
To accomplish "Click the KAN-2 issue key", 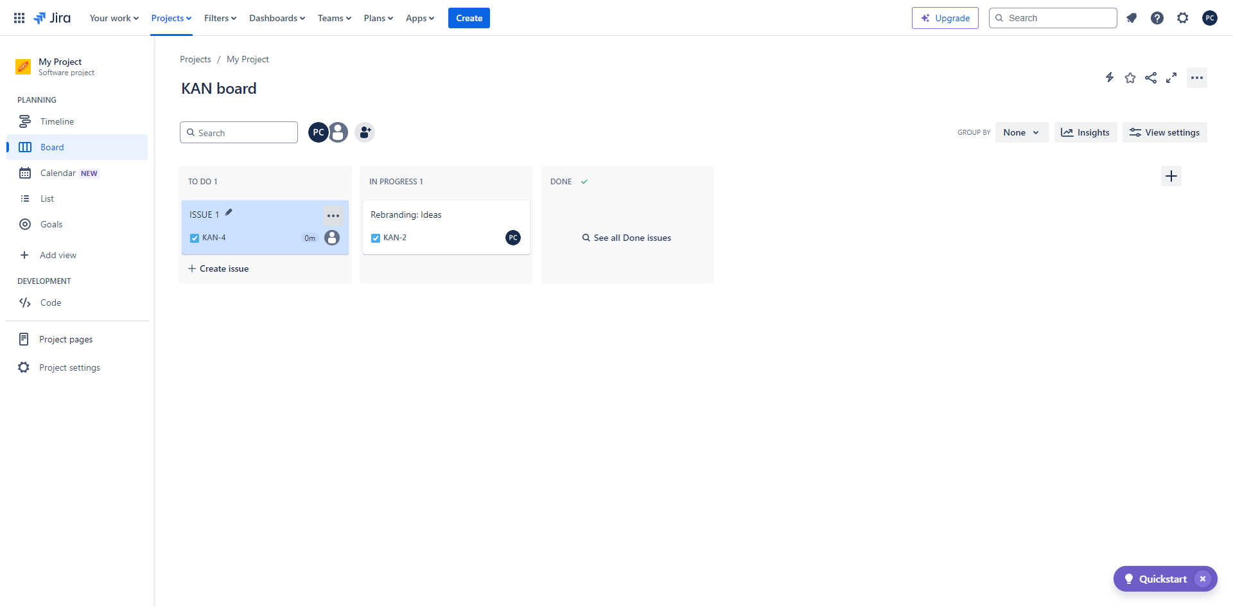I will pyautogui.click(x=395, y=238).
